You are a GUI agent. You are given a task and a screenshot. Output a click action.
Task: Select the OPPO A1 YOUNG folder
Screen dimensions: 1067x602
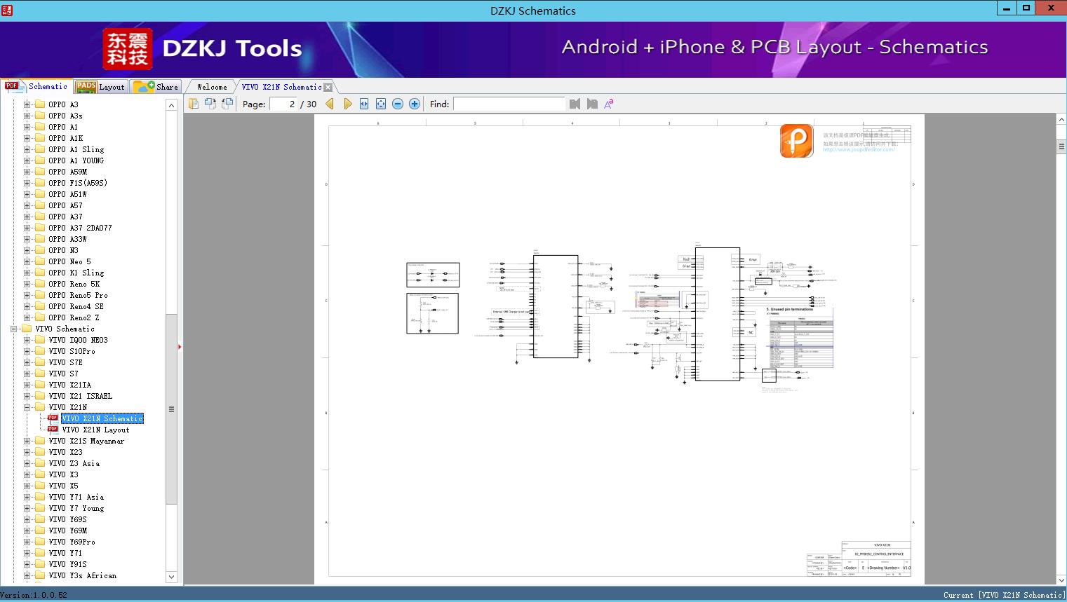click(x=76, y=160)
